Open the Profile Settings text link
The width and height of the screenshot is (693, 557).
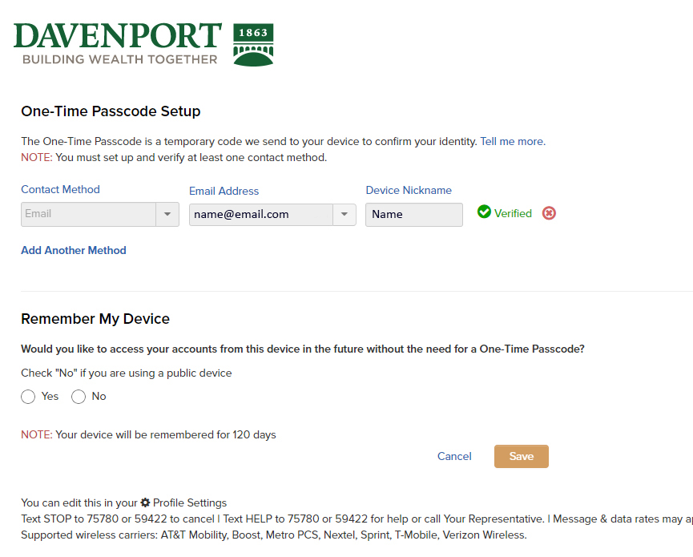[190, 503]
